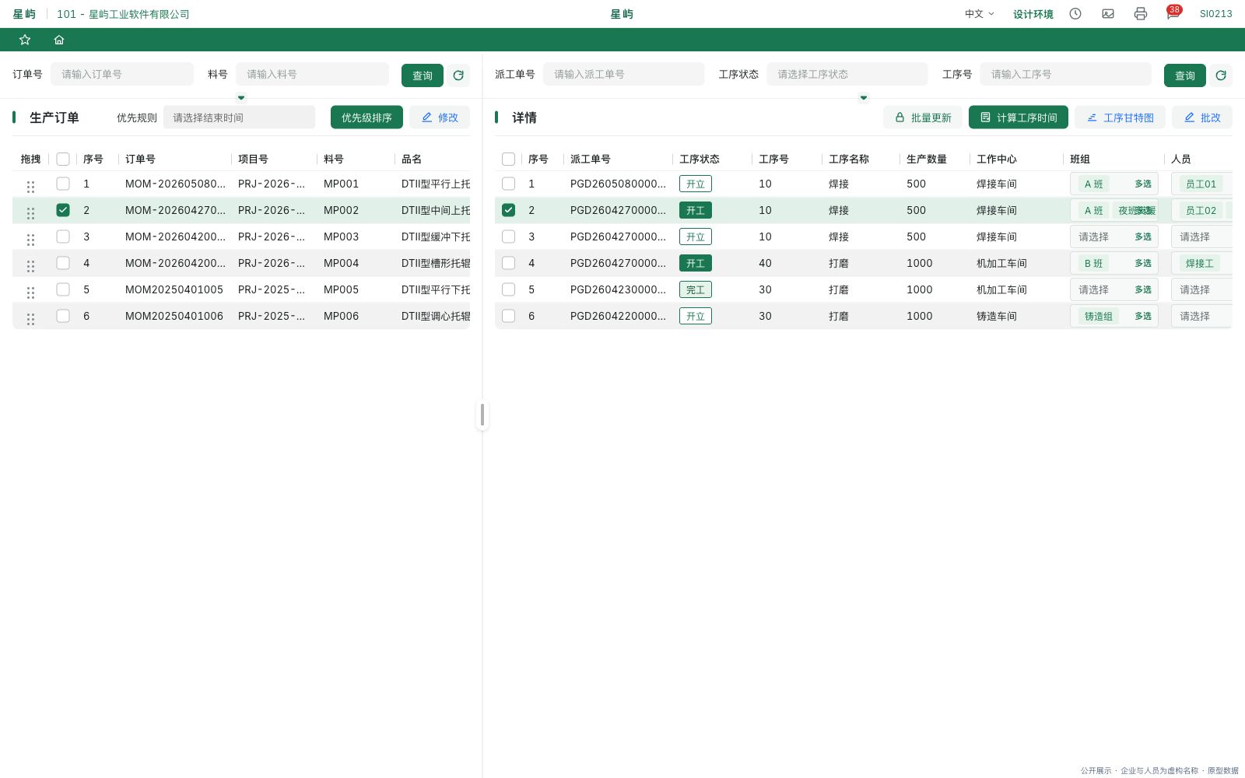Click 优先级排序 button
1245x778 pixels.
[366, 117]
